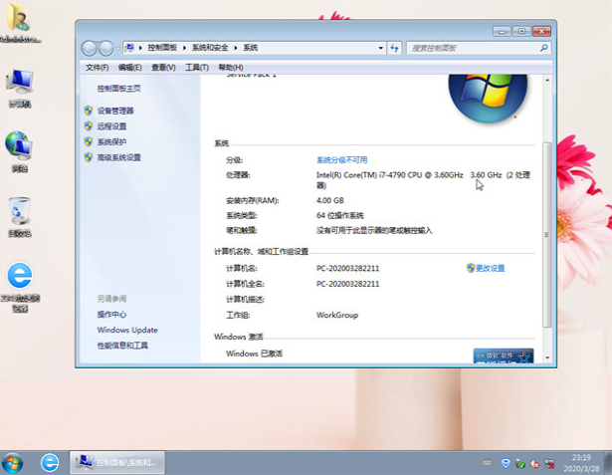Open the Computer desktop icon
The height and width of the screenshot is (475, 612).
(20, 89)
